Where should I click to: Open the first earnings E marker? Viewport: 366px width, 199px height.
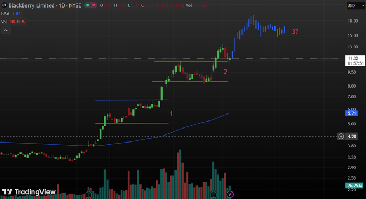tap(88, 194)
